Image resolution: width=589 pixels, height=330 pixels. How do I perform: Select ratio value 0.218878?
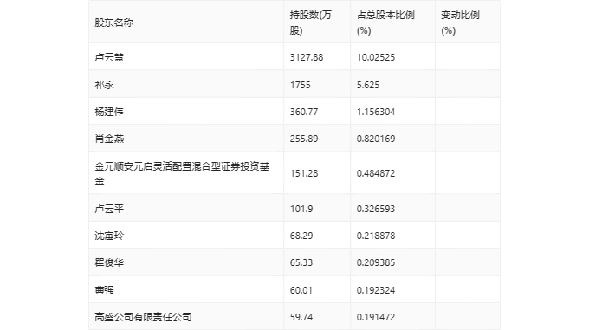pos(376,236)
